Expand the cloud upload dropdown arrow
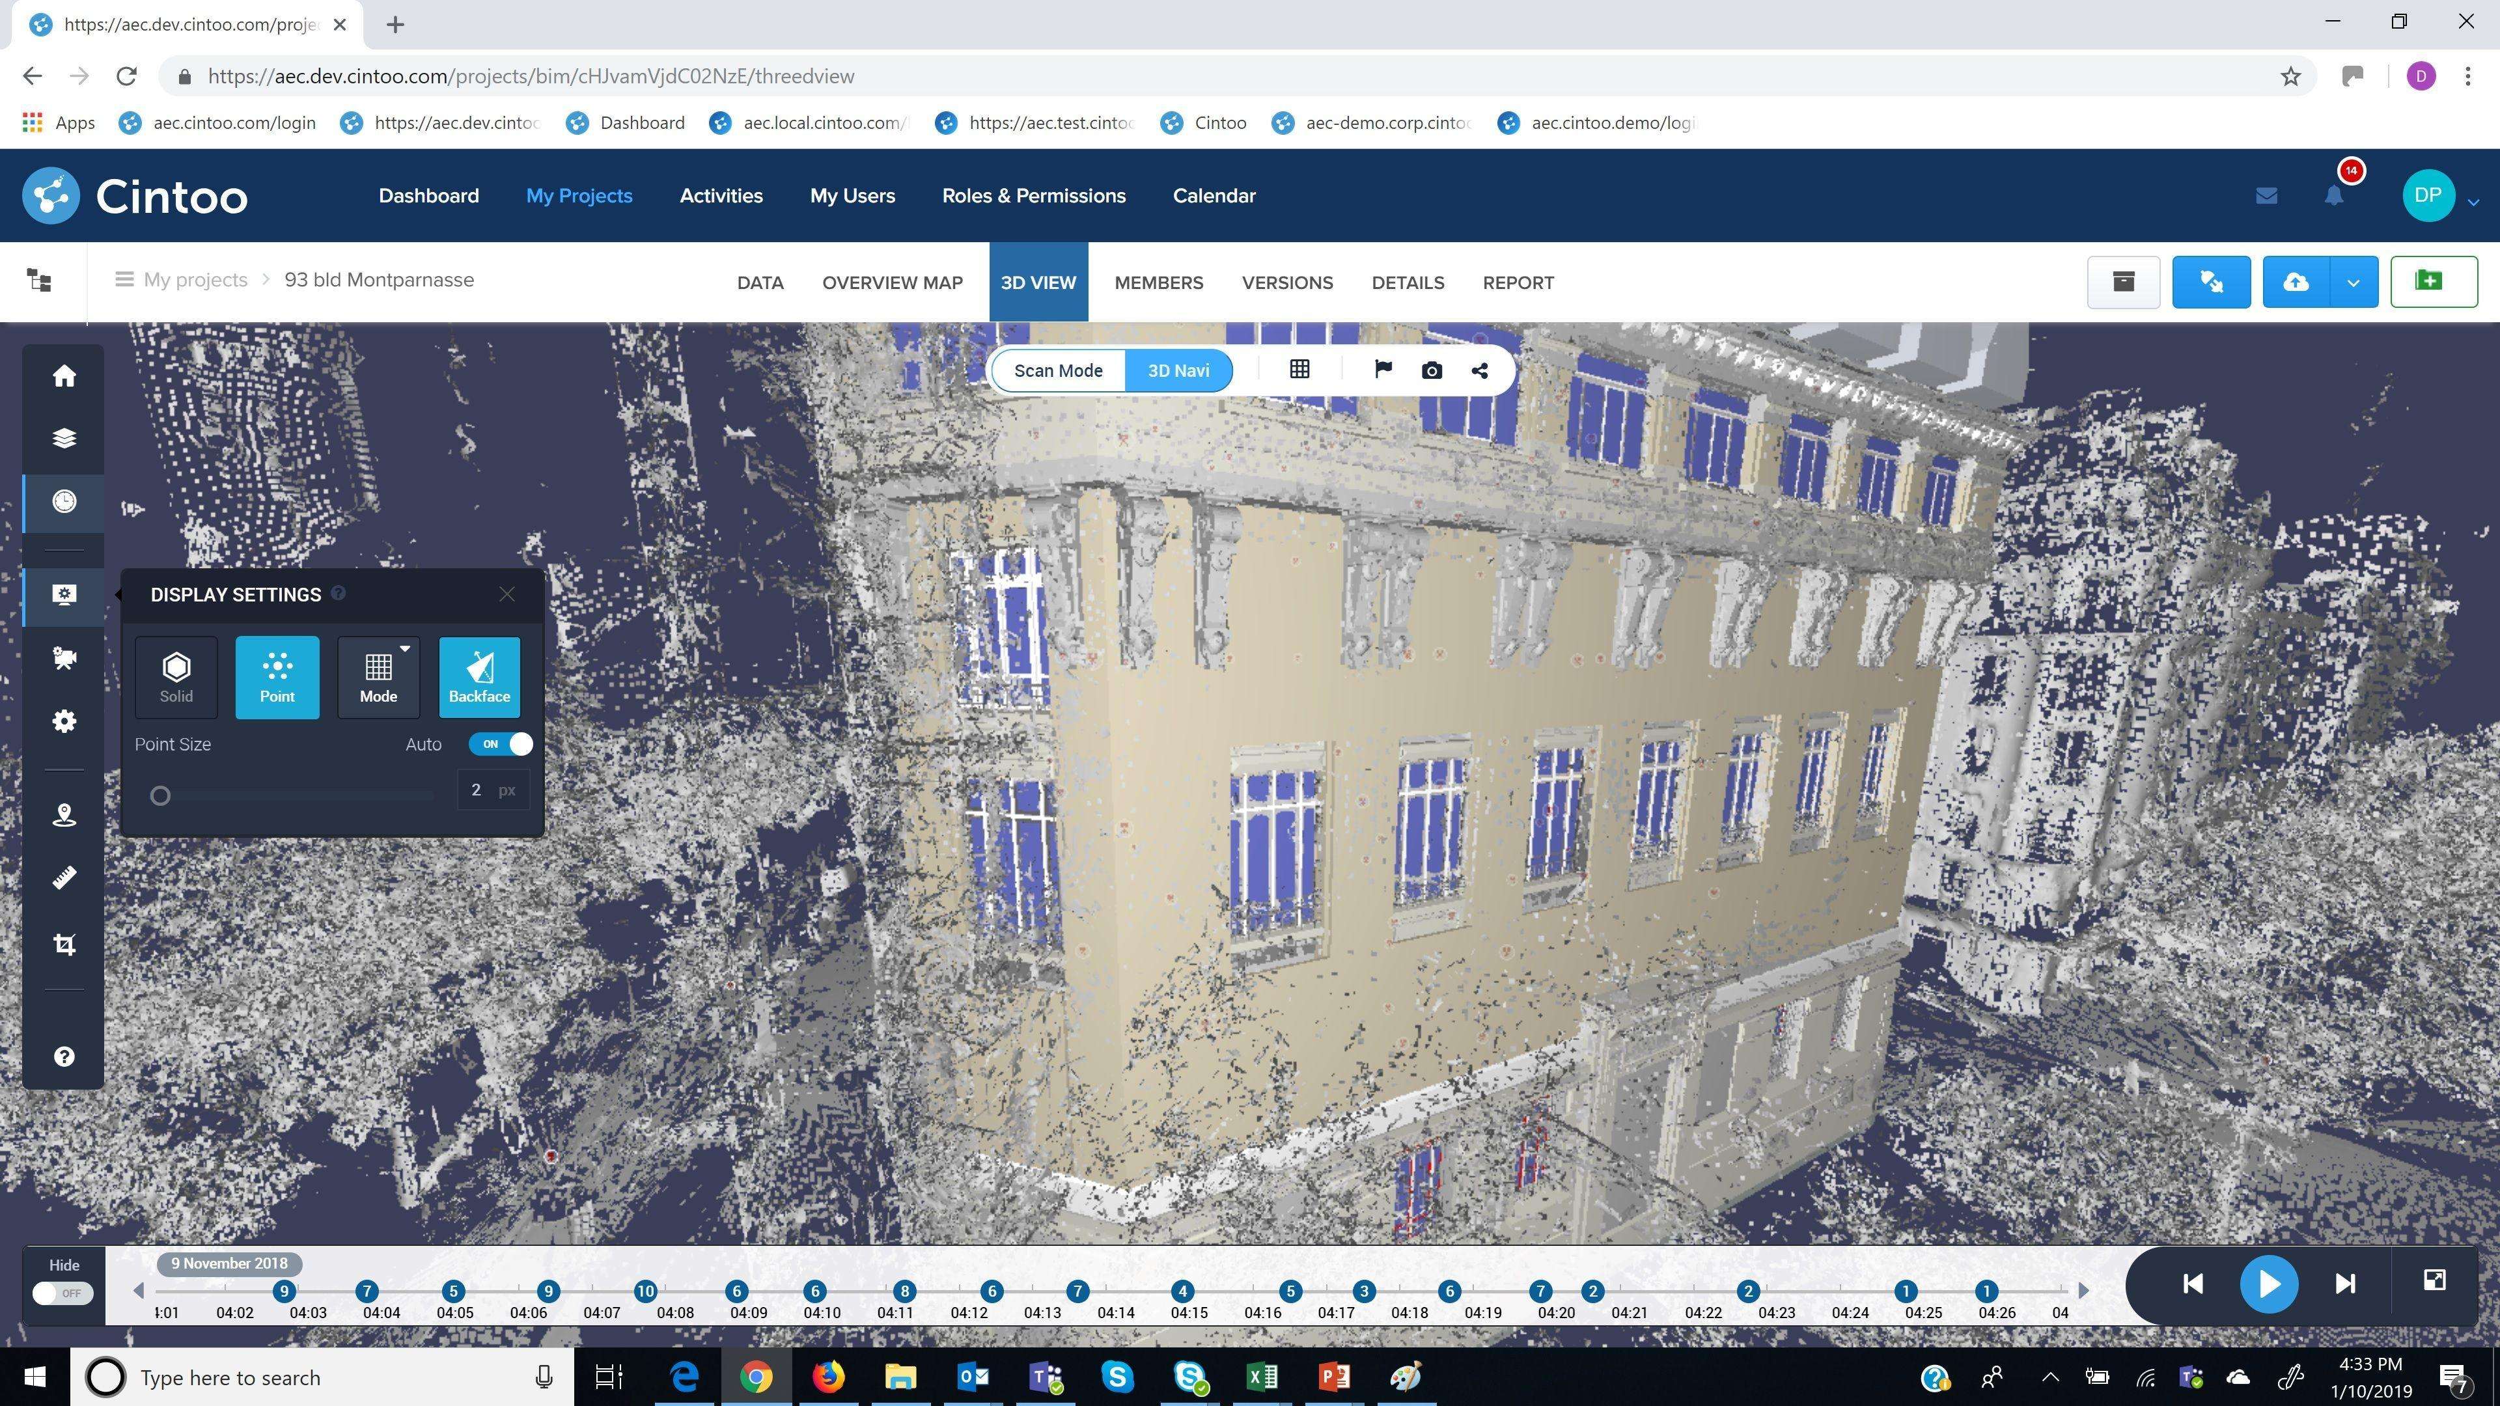 click(x=2354, y=283)
